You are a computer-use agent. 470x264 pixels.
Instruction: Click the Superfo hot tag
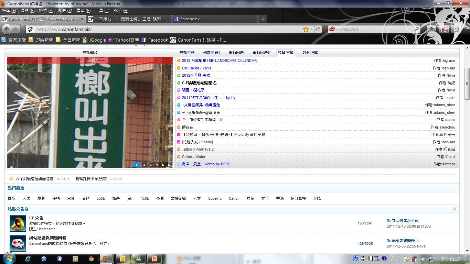(x=215, y=198)
